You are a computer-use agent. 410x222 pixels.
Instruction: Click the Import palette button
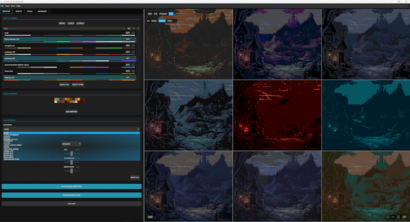coord(62,23)
